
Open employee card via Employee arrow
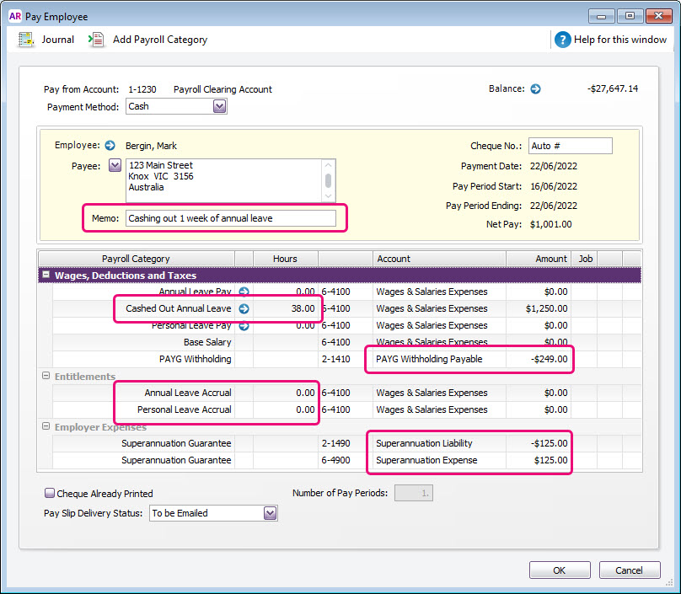click(110, 145)
